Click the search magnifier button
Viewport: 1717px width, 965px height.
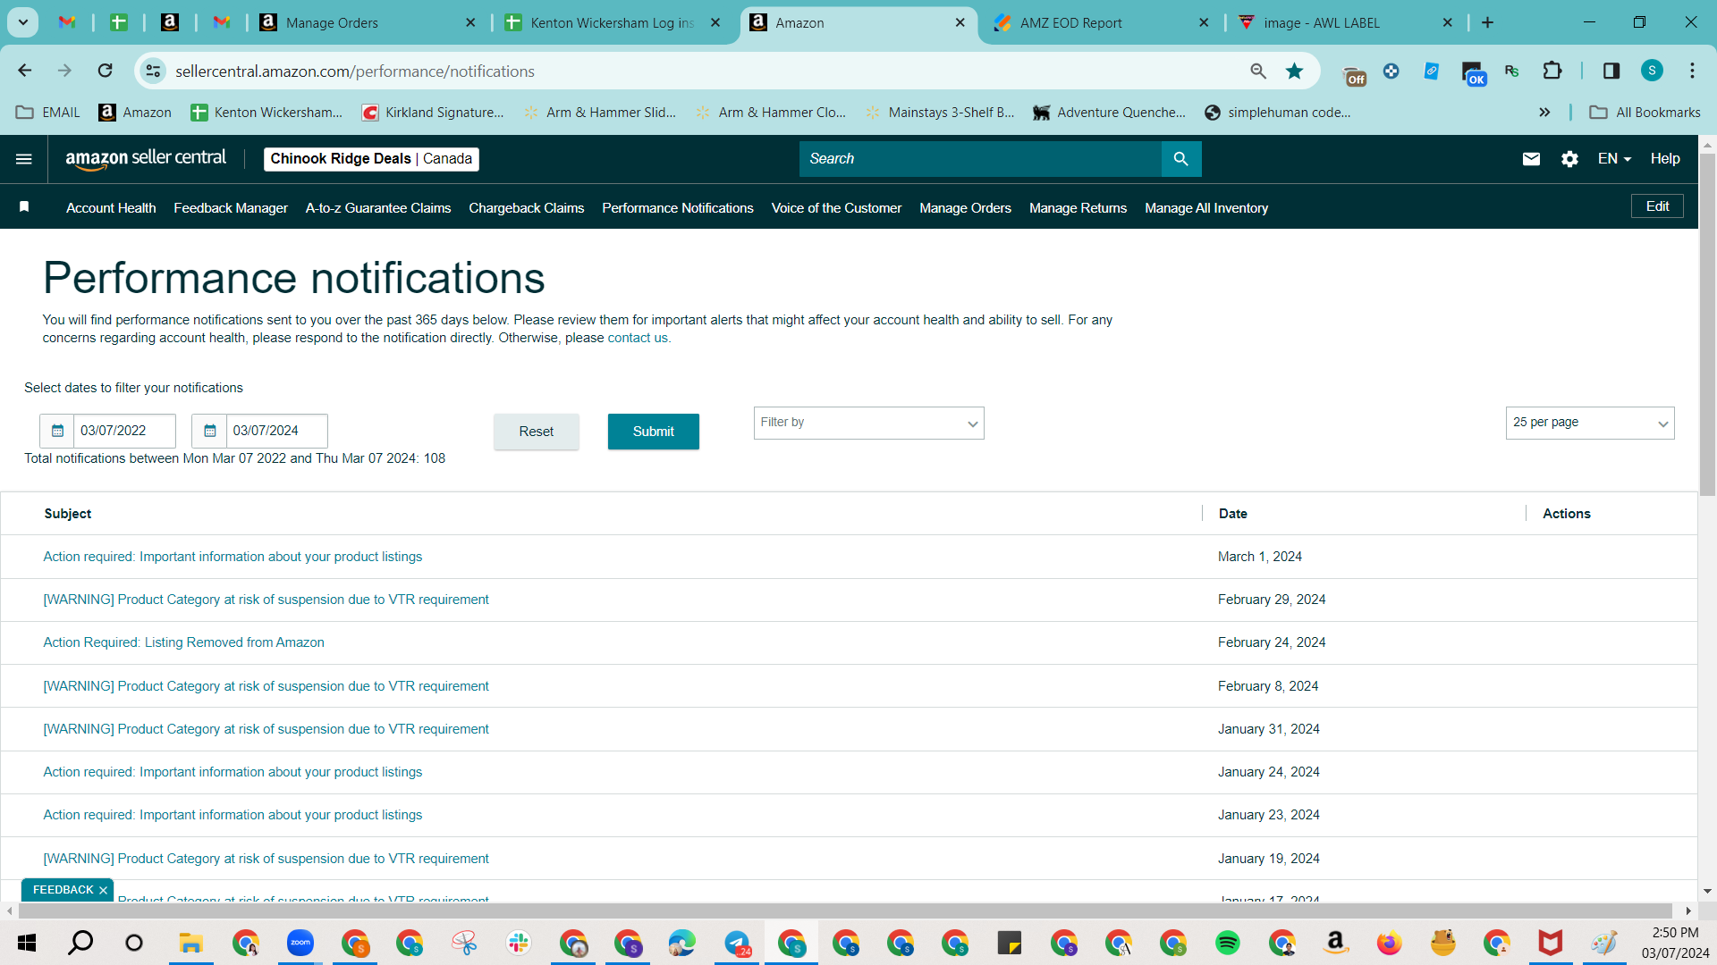click(1181, 159)
